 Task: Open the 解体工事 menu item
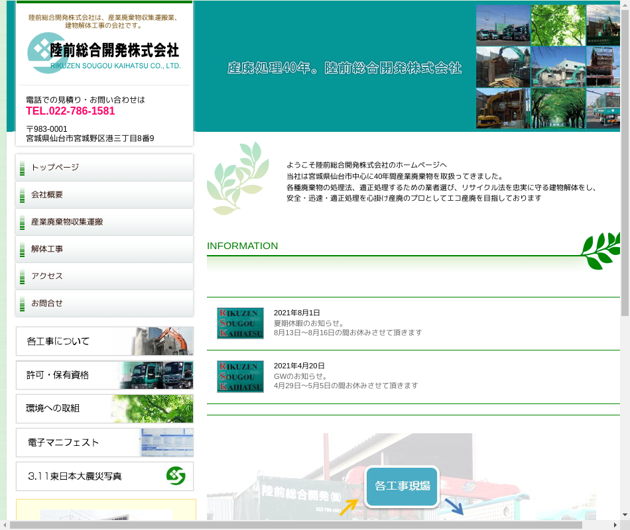(x=105, y=249)
